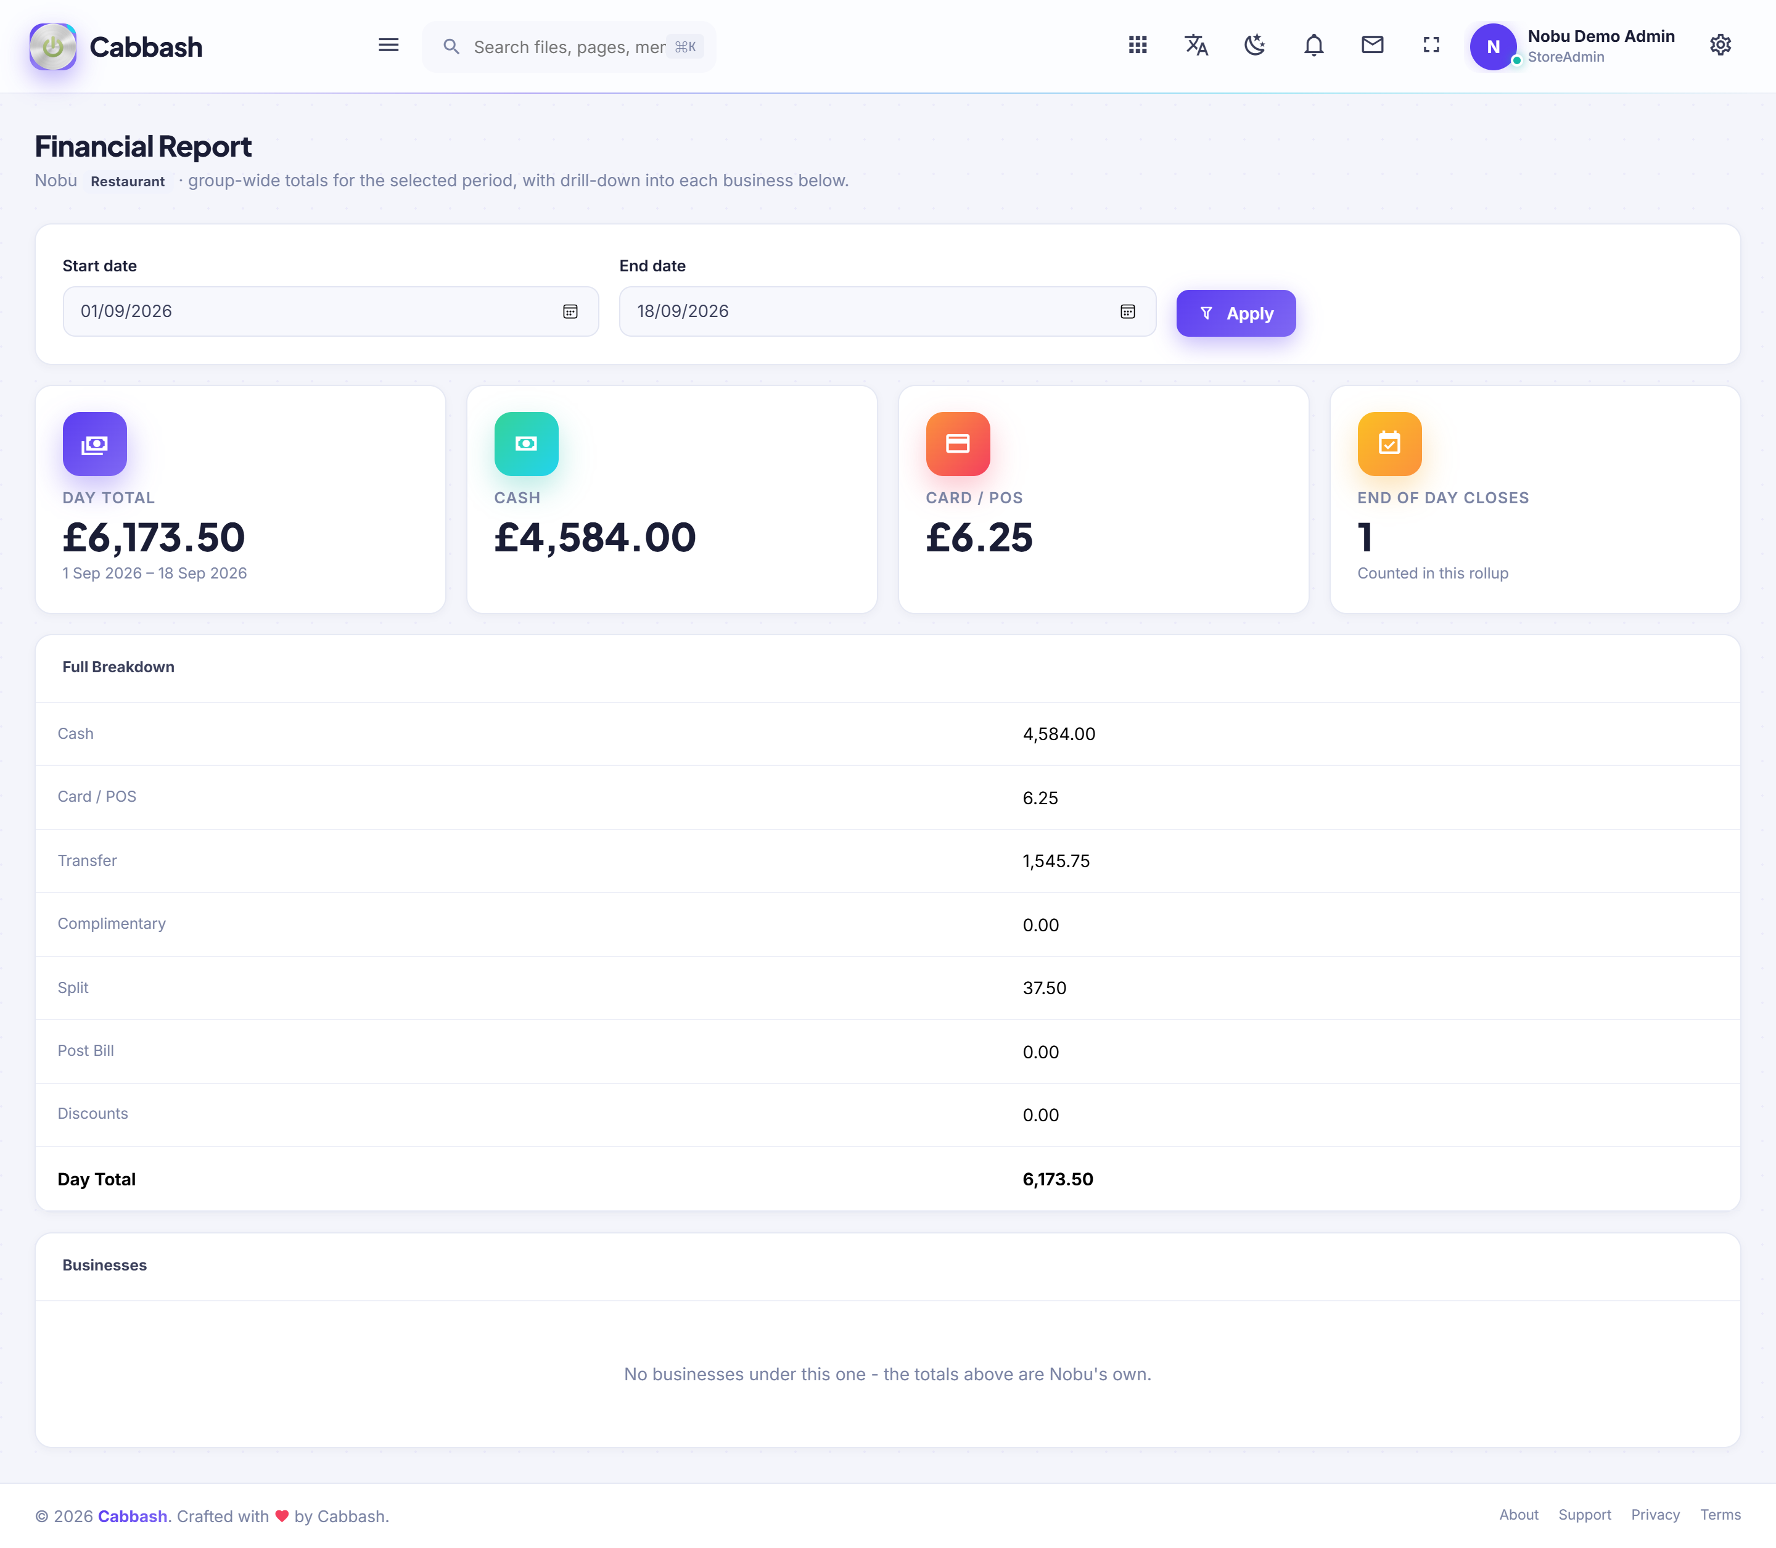Click the Full Breakdown heading
This screenshot has width=1776, height=1548.
118,667
